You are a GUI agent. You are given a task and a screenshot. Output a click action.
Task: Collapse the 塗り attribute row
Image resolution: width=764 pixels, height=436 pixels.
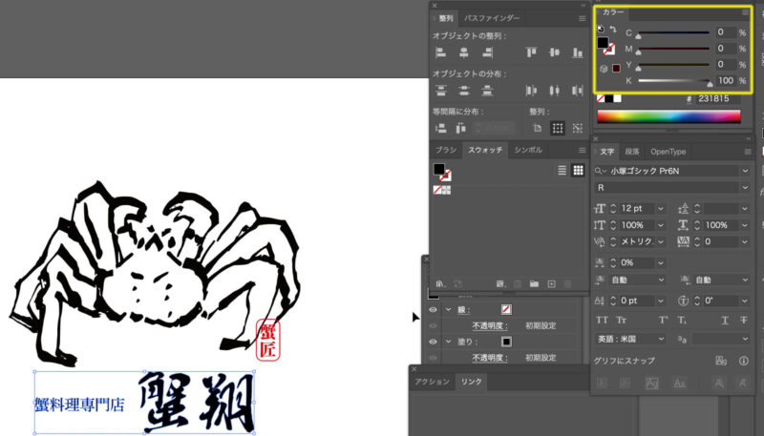coord(448,342)
